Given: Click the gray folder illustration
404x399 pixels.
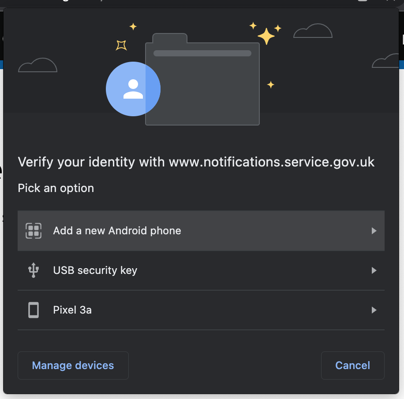Looking at the screenshot, I should tap(202, 79).
